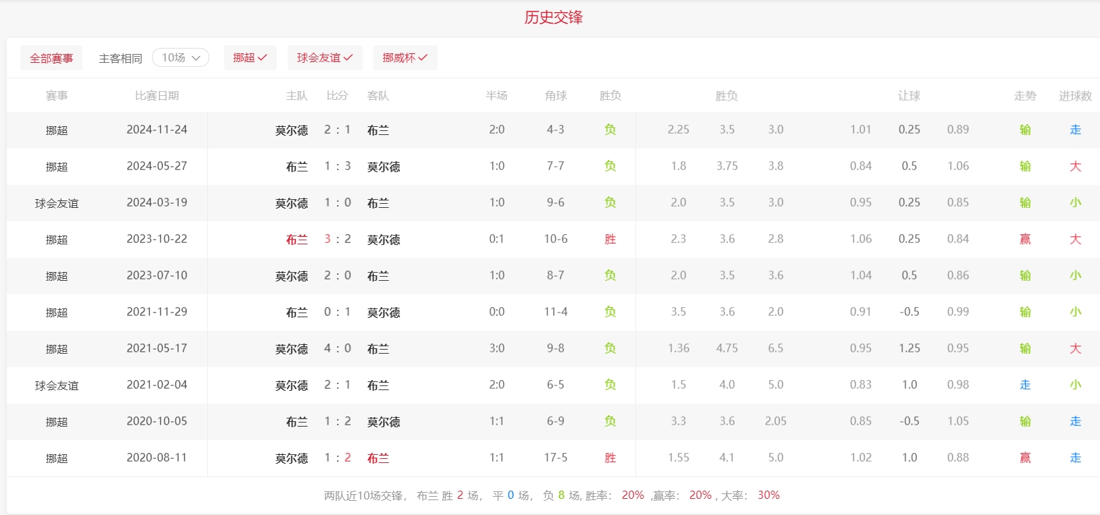Click the 4 : 0 score on 2021-05-17
1100x515 pixels.
338,348
